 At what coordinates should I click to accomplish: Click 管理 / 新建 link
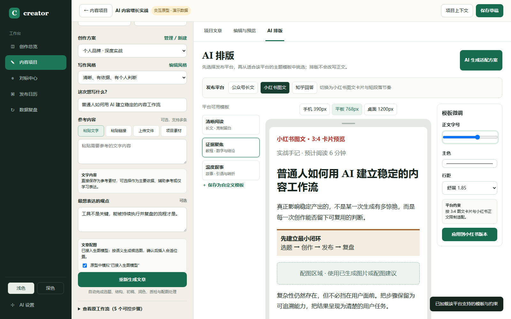[x=175, y=38]
